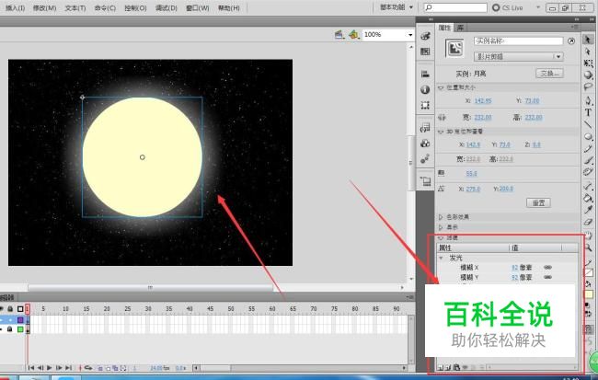Click the fill color swatch in toolbar

[589, 294]
